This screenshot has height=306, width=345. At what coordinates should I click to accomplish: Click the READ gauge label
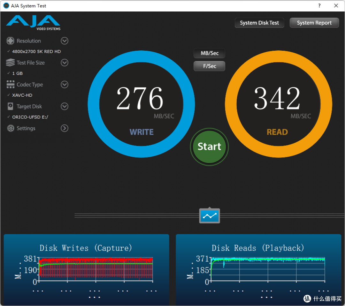pyautogui.click(x=277, y=132)
